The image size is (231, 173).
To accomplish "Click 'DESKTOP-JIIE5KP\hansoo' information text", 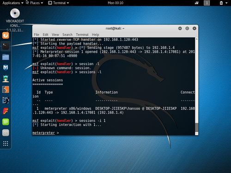I will (x=118, y=108).
